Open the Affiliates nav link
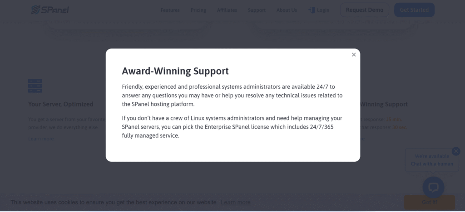The width and height of the screenshot is (465, 212). click(227, 10)
